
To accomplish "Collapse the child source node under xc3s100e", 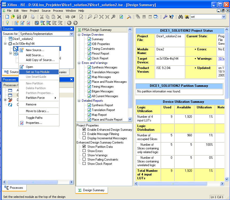I will coord(11,53).
